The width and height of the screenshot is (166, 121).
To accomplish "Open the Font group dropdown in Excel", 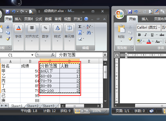I will coord(18,41).
